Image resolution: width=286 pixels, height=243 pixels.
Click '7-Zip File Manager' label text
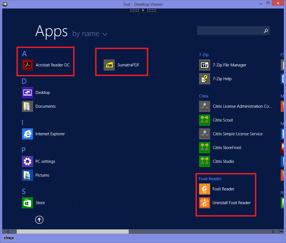click(x=229, y=65)
